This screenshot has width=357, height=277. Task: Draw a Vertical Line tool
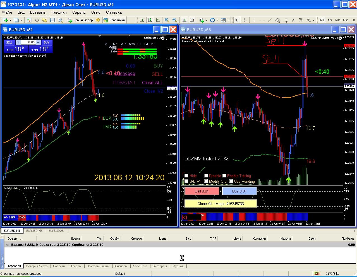click(254, 20)
